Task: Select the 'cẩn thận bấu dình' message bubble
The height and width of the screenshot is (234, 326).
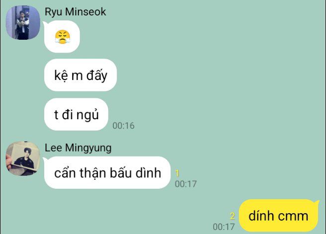Action: coord(107,173)
